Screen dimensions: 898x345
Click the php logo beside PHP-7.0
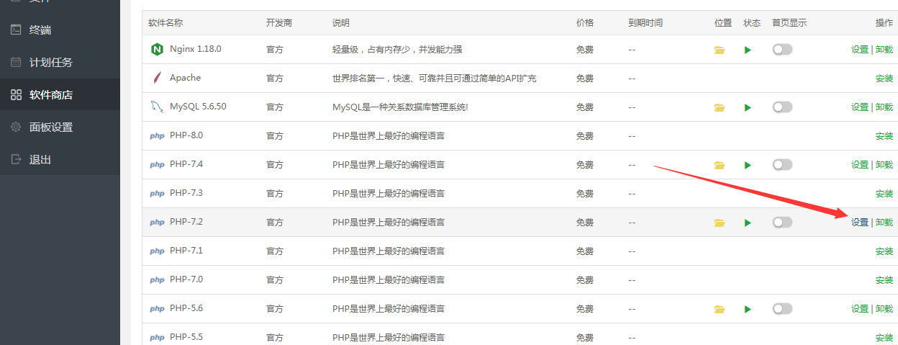pyautogui.click(x=157, y=280)
